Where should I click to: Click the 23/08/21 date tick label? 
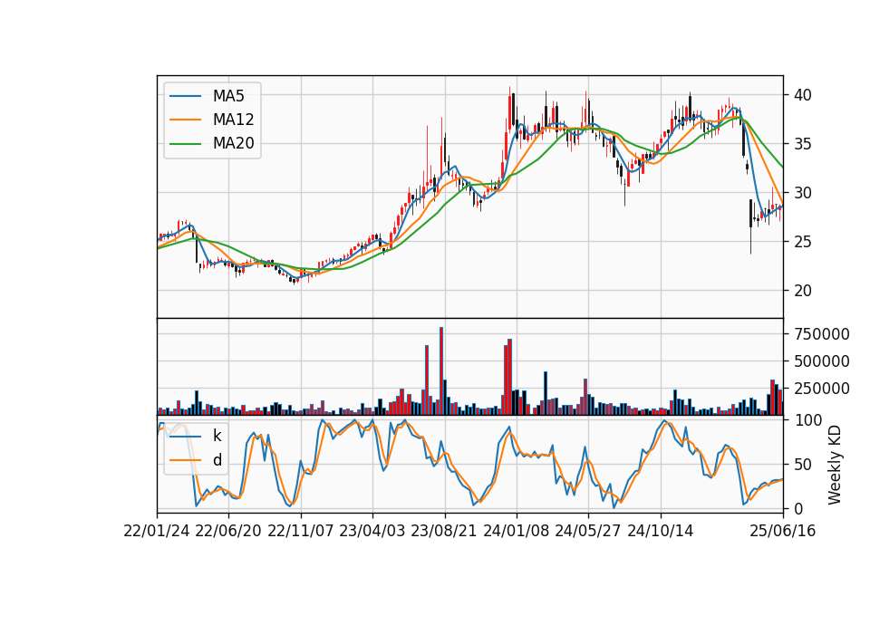[444, 531]
